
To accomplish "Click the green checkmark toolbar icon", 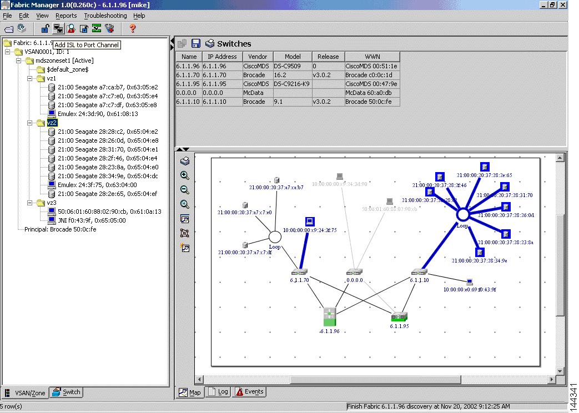I will [97, 28].
